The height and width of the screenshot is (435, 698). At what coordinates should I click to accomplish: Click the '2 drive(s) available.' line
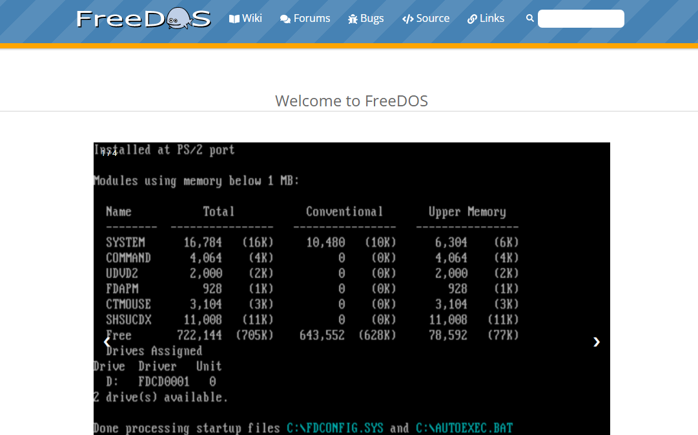[x=161, y=397]
